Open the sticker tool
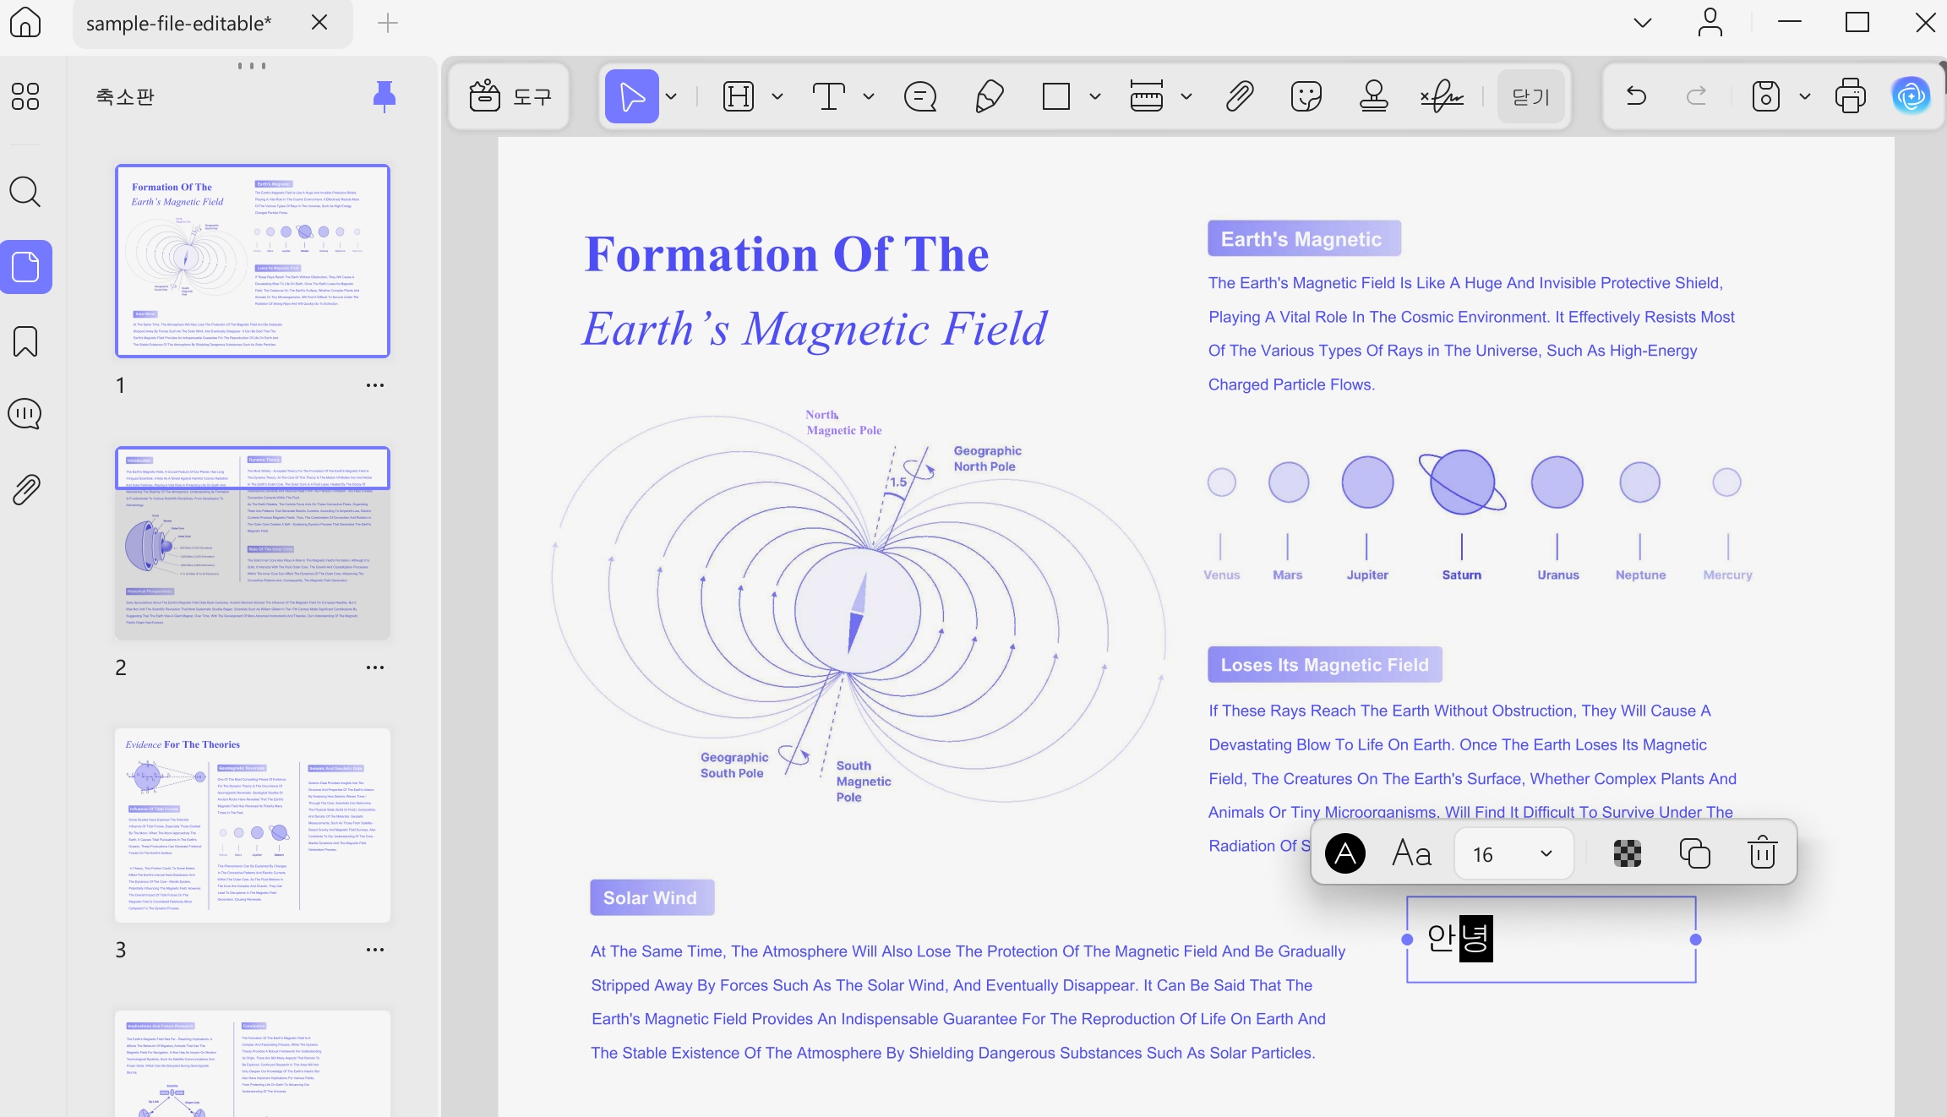This screenshot has width=1947, height=1117. point(1306,96)
